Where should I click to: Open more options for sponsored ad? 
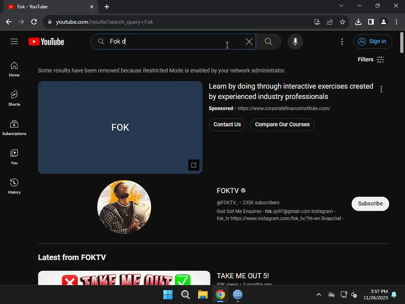pyautogui.click(x=381, y=89)
